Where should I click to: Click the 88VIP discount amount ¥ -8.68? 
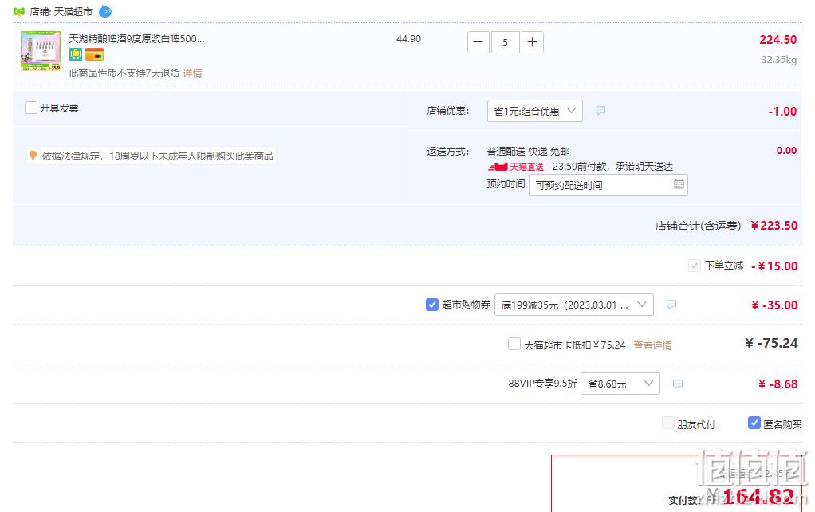pos(778,384)
